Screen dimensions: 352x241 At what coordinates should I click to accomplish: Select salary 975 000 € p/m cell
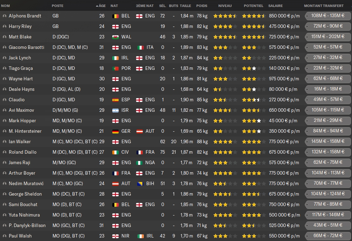pos(284,79)
